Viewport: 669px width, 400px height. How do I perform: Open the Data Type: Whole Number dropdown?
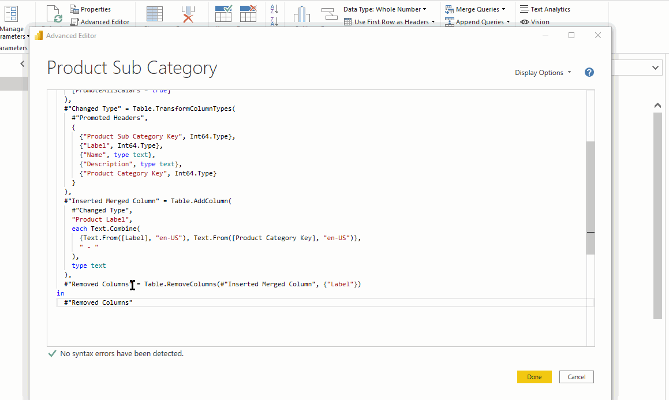point(385,9)
